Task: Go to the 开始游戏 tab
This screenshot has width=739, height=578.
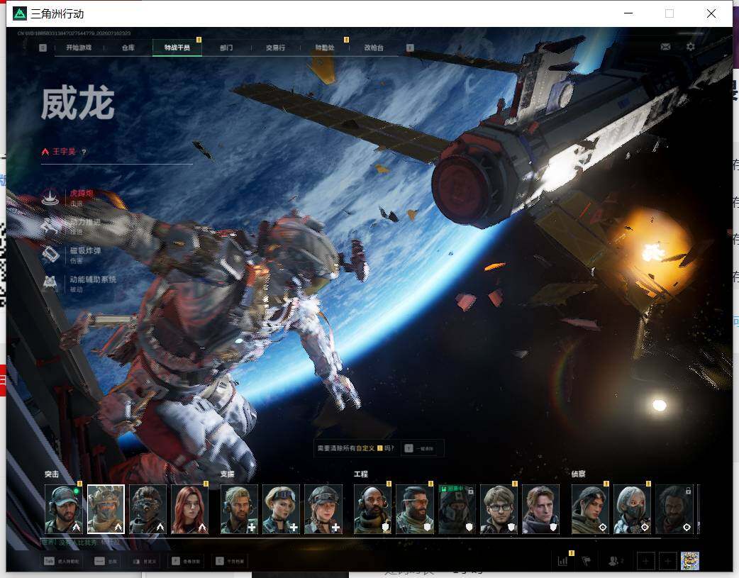Action: pos(79,48)
